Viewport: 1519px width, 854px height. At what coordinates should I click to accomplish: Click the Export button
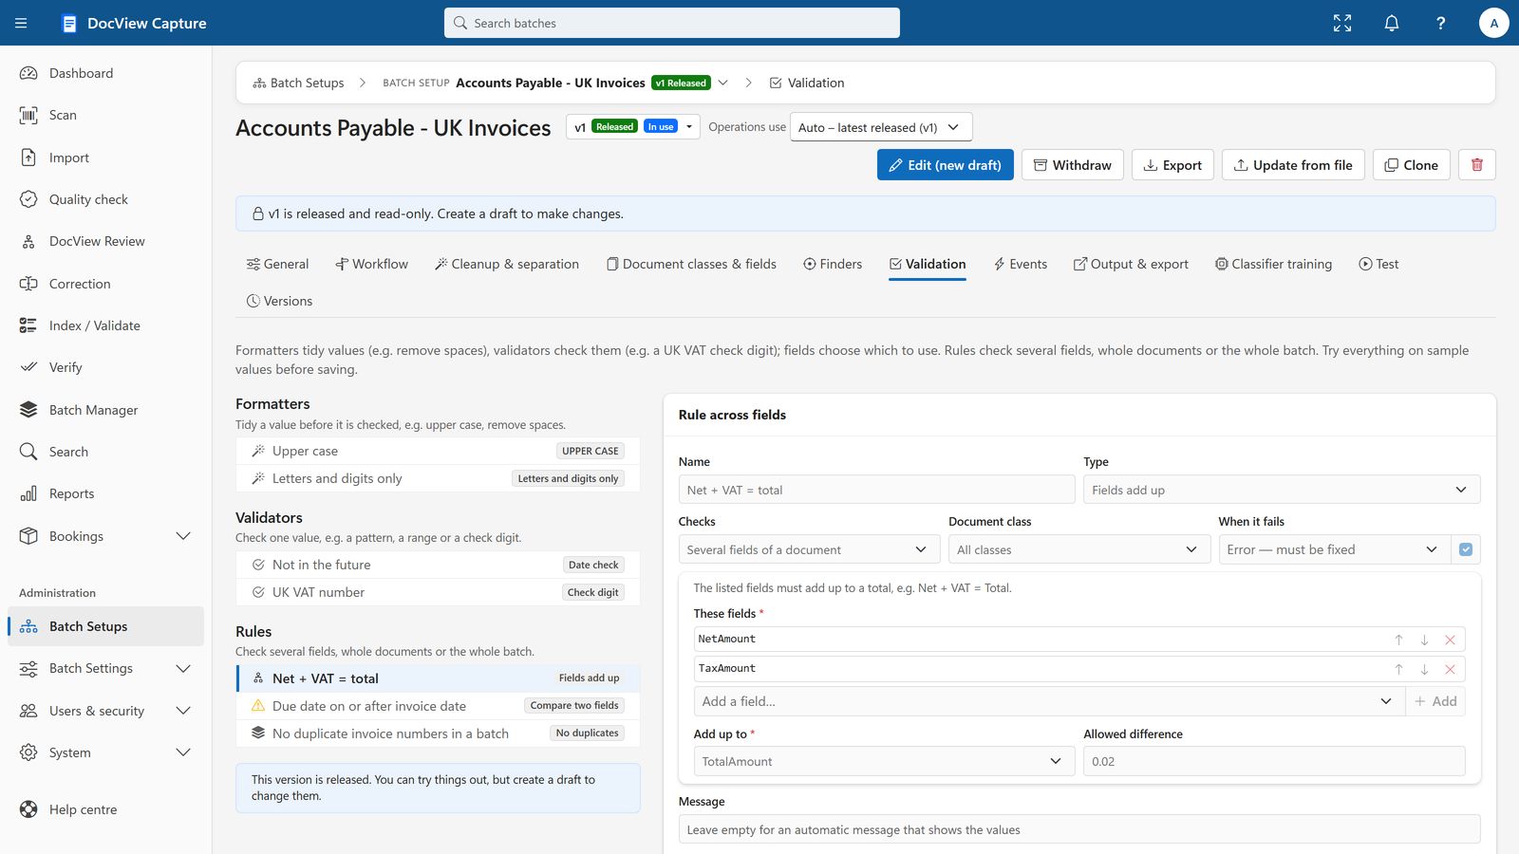point(1172,165)
